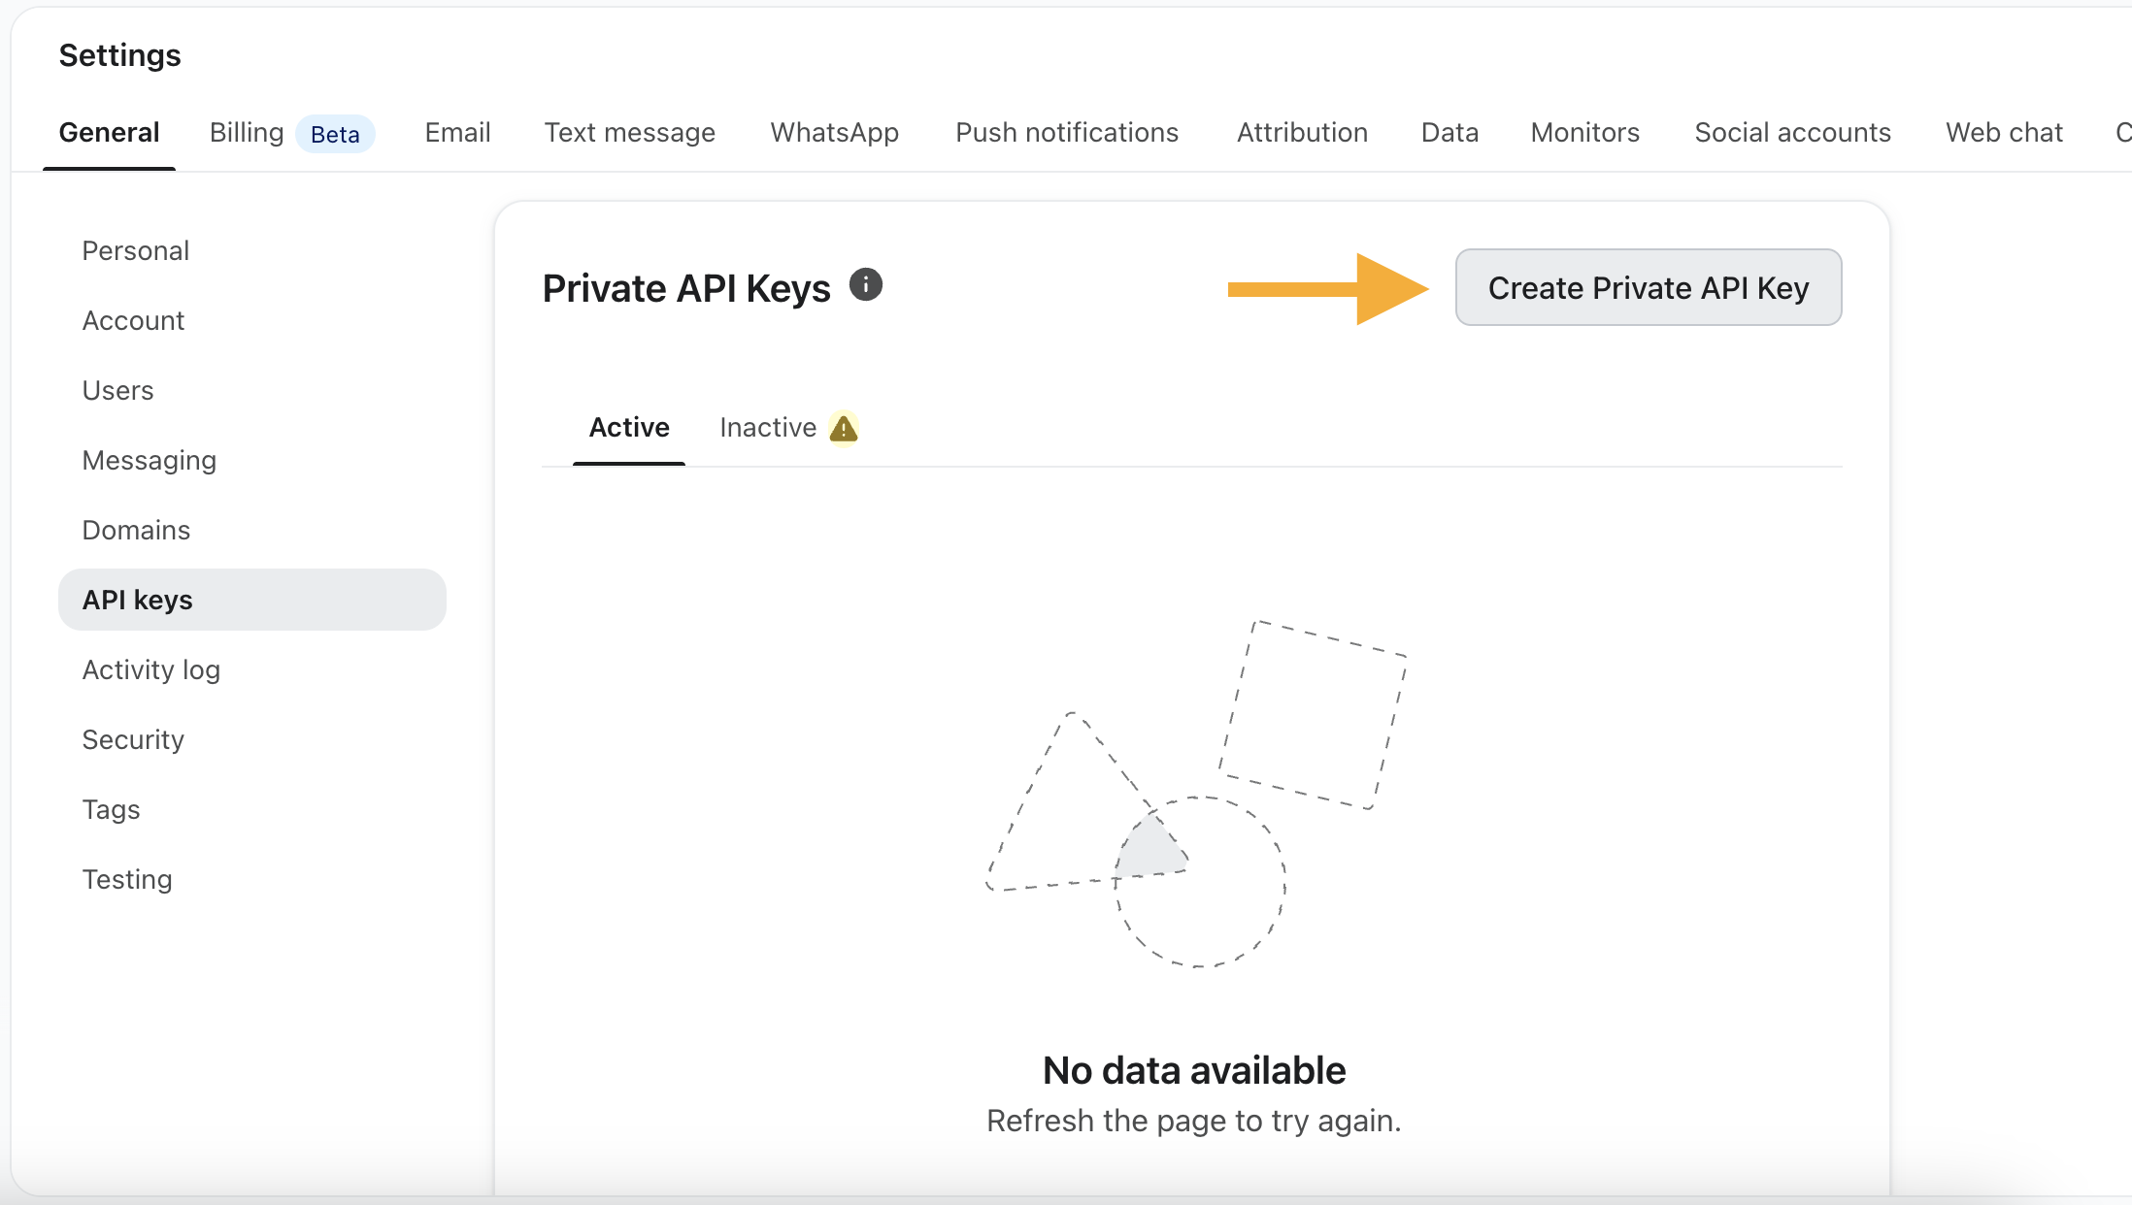Screen dimensions: 2132x1205
Task: Open the Web chat tab
Action: click(x=2004, y=132)
